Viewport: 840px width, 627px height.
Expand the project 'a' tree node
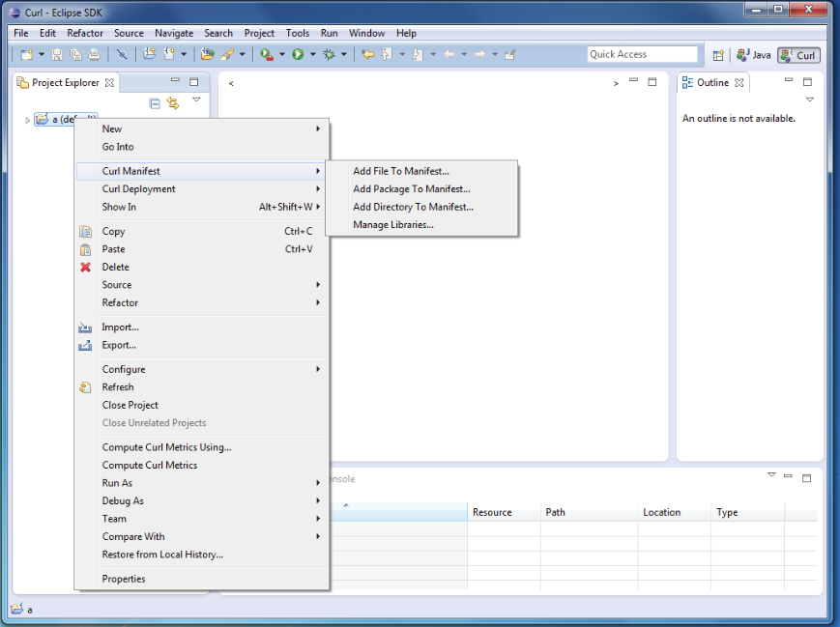click(27, 120)
